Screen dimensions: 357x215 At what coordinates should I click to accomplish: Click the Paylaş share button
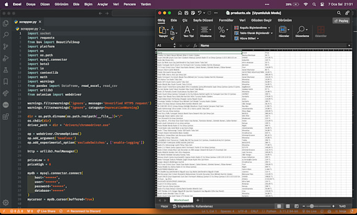coord(341,20)
